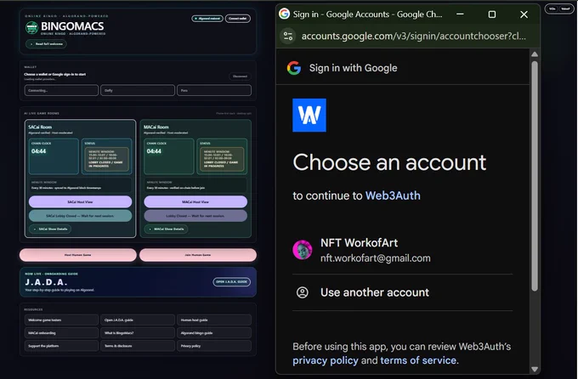This screenshot has width=578, height=379.
Task: Open MACai Host View
Action: point(195,202)
